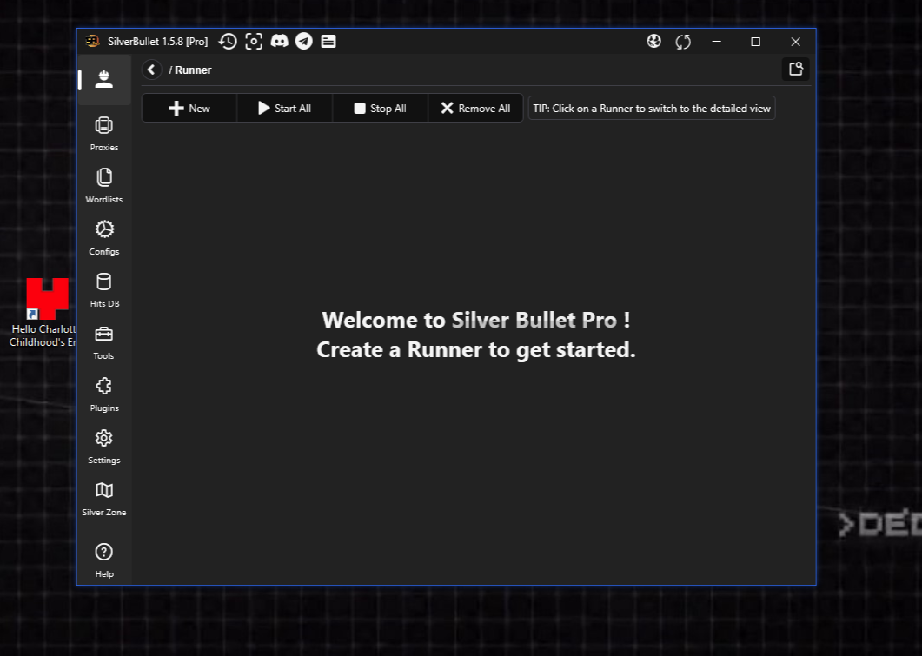The width and height of the screenshot is (922, 656).
Task: Click the refresh arrows icon in title bar
Action: pyautogui.click(x=683, y=42)
